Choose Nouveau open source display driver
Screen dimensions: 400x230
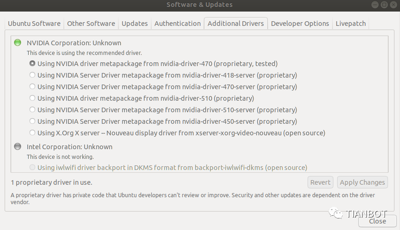click(x=32, y=133)
